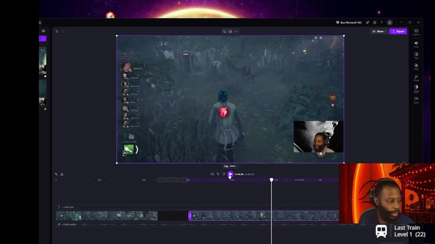Select the first video clip on timeline
Viewport: 435px width, 244px height.
click(x=107, y=216)
